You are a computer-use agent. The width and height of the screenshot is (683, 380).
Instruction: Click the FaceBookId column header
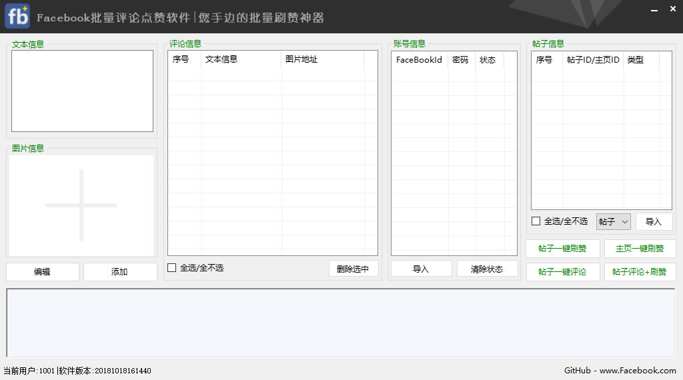tap(419, 60)
